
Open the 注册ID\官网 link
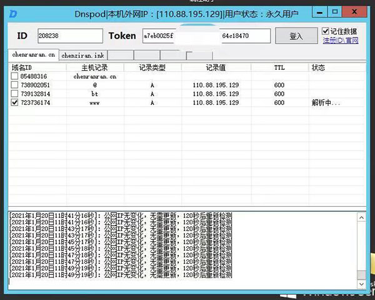coord(341,41)
